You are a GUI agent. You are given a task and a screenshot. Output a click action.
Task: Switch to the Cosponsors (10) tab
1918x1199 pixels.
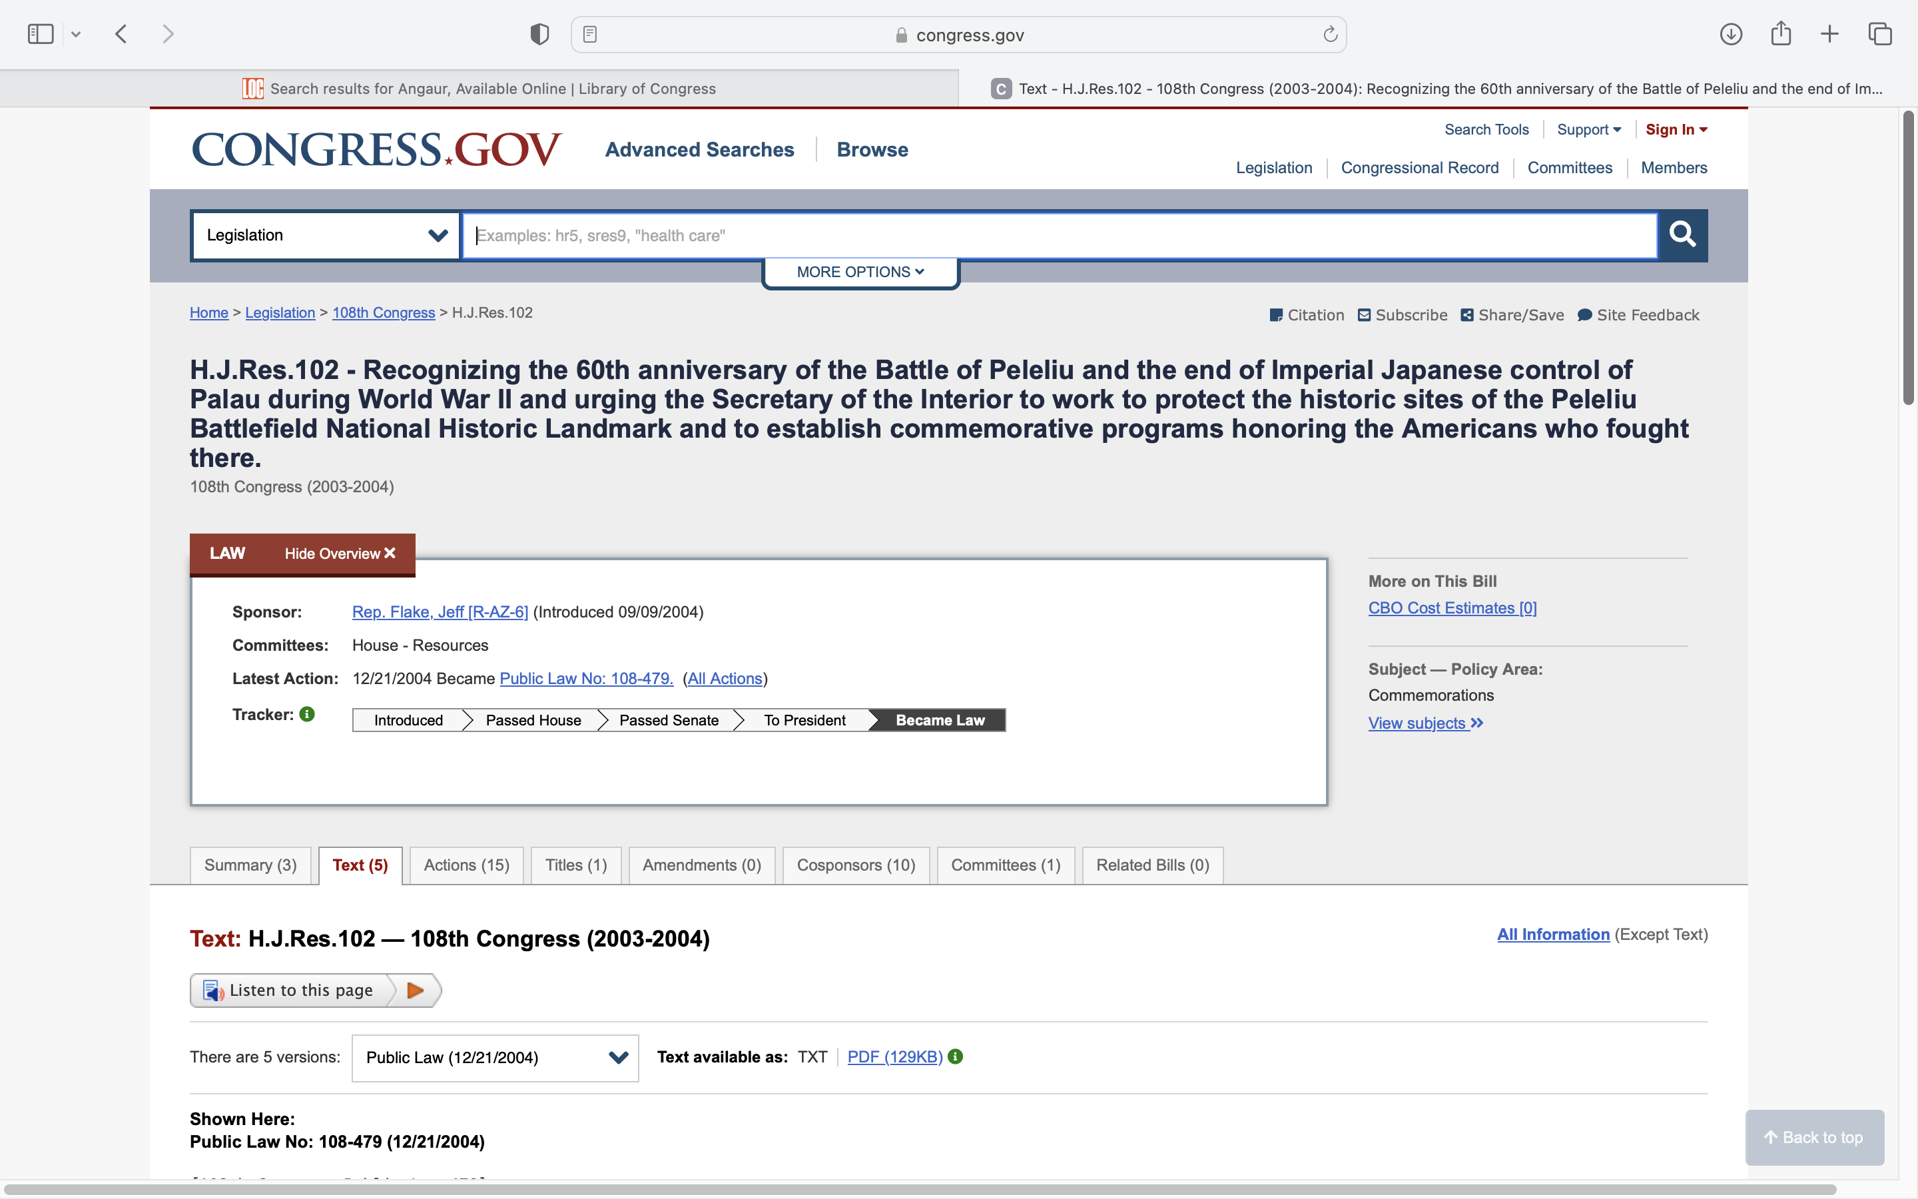pos(855,865)
